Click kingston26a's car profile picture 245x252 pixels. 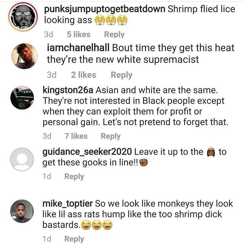point(22,98)
